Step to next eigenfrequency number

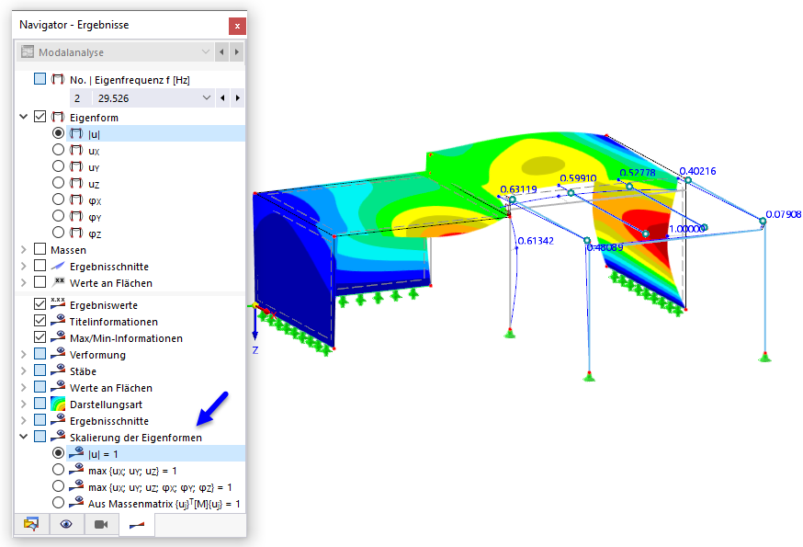[237, 98]
